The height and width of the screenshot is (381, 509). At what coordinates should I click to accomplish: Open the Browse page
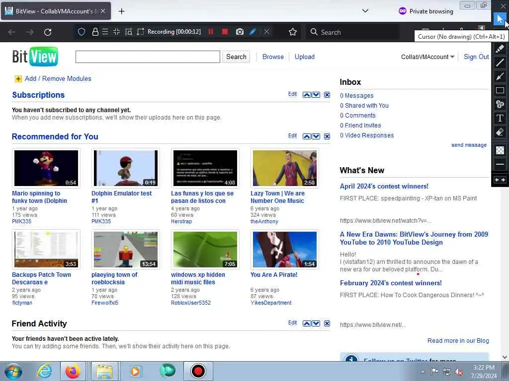(273, 57)
